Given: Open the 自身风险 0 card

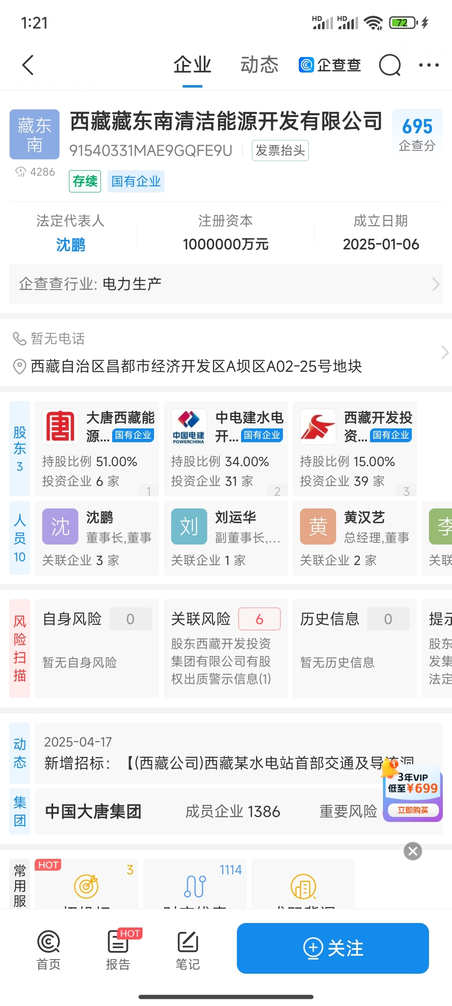Looking at the screenshot, I should click(97, 648).
